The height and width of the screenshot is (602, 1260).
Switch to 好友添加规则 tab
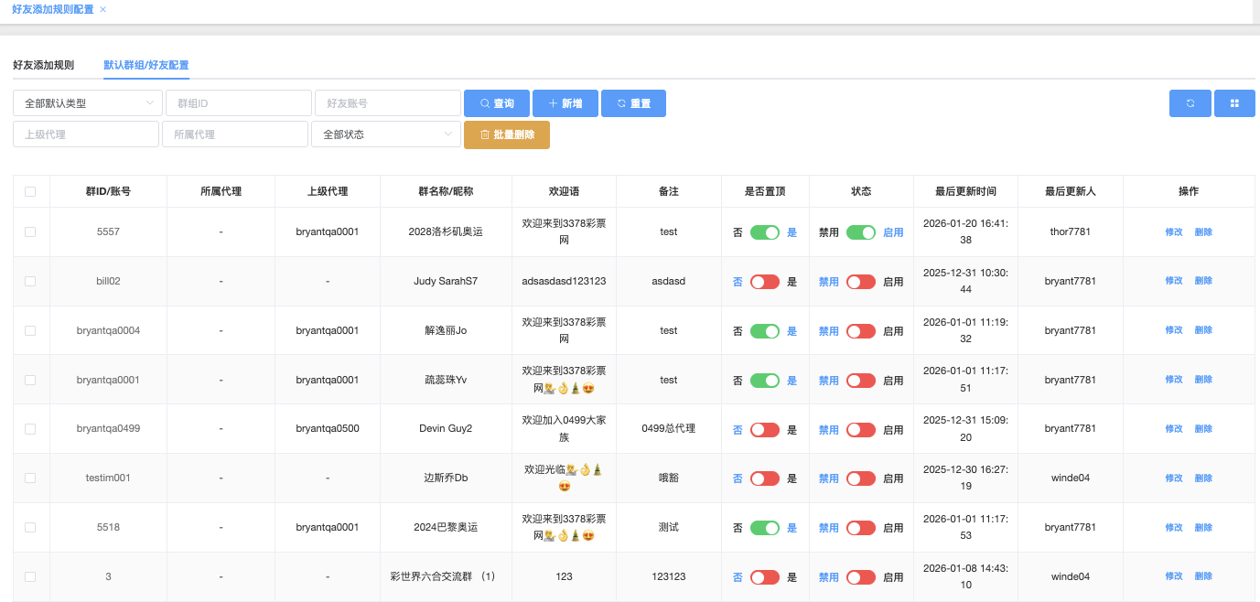tap(43, 65)
